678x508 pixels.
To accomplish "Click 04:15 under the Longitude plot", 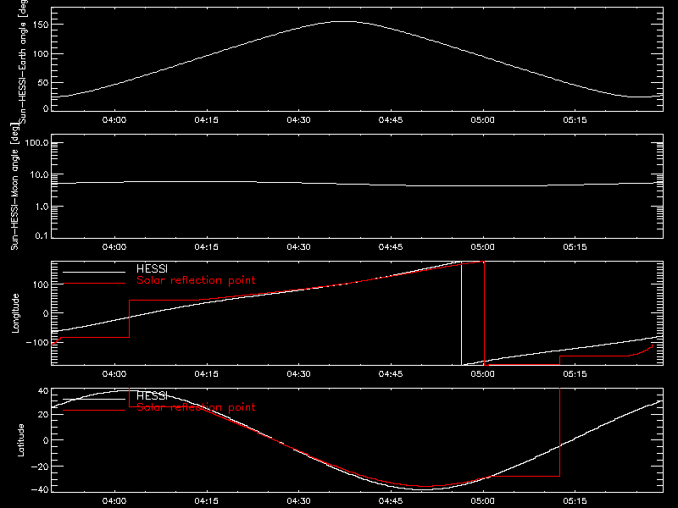I will [x=206, y=373].
